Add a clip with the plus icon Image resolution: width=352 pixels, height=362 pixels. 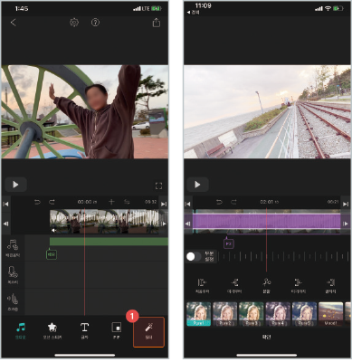pyautogui.click(x=111, y=202)
